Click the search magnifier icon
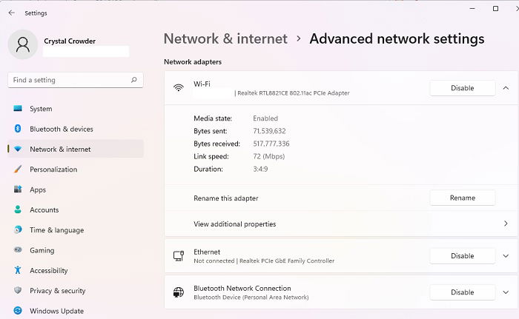The width and height of the screenshot is (519, 319). (133, 80)
